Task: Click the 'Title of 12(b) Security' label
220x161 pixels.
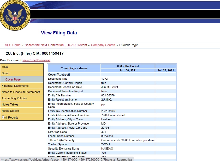Action: 61,140
